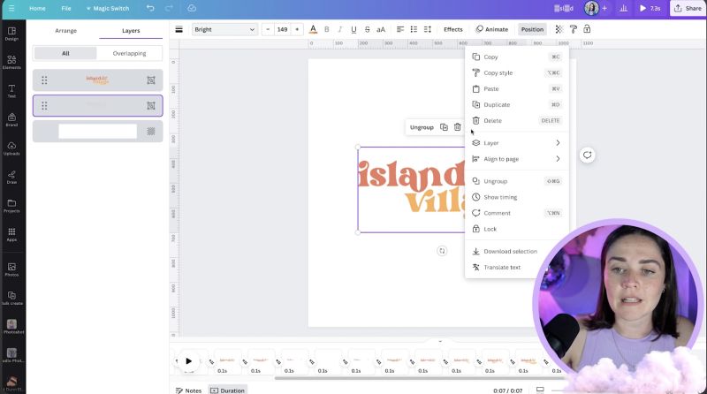Click the copy style paint roller icon
Viewport: 707px width, 394px height.
pyautogui.click(x=573, y=29)
